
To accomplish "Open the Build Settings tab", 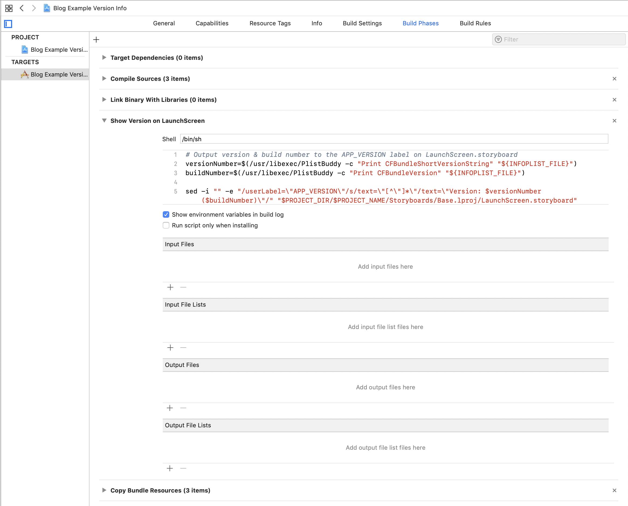I will [362, 23].
